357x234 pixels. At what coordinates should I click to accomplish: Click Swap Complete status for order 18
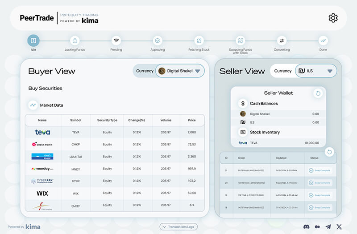point(320,207)
